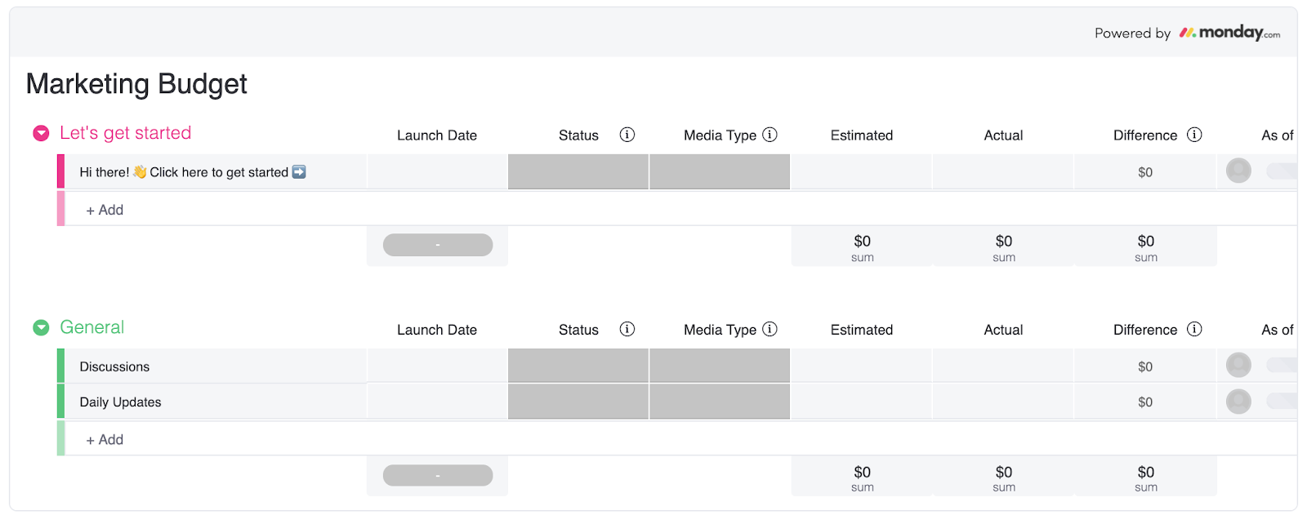The image size is (1307, 524).
Task: Select Status cell of Daily Updates row
Action: (x=578, y=402)
